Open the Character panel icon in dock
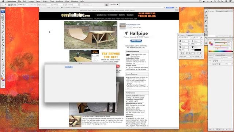234x132 pixels. (x=206, y=35)
